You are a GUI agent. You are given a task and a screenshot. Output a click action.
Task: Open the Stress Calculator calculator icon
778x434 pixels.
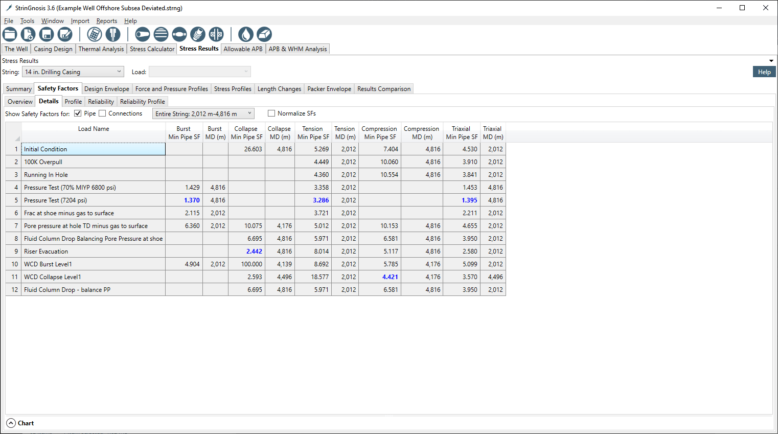click(x=94, y=34)
